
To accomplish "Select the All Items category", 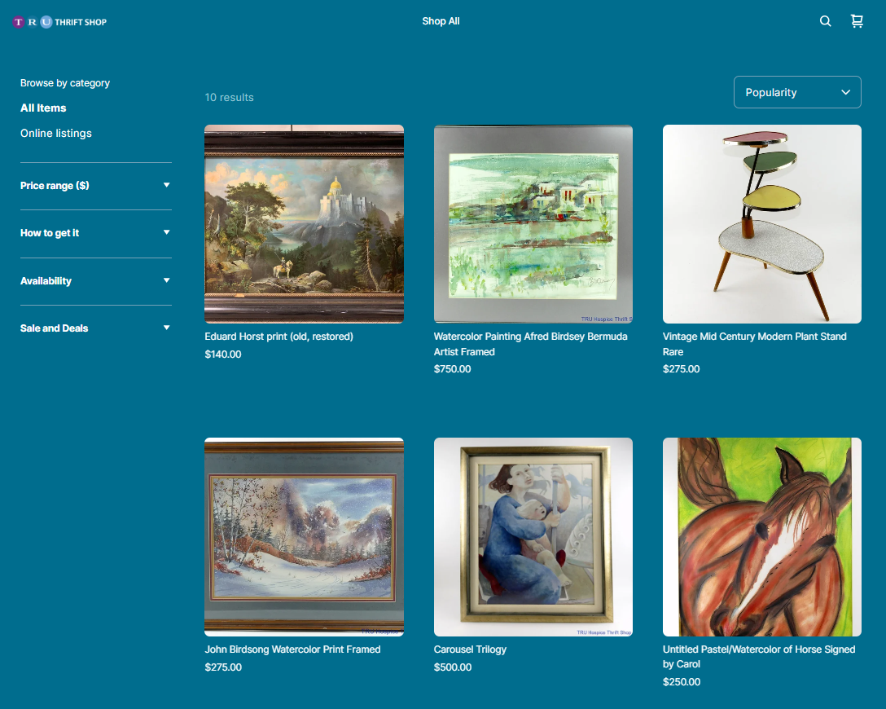I will coord(43,108).
